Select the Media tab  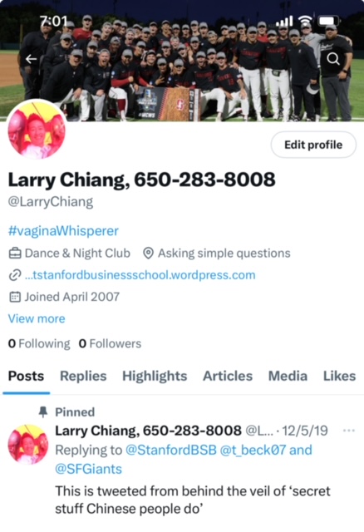tap(288, 376)
